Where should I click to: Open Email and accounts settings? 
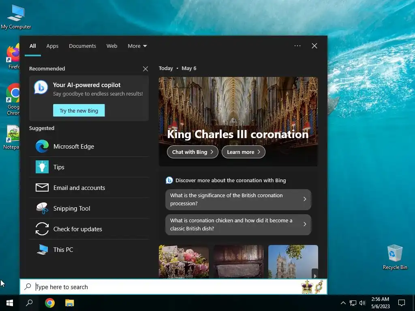tap(89, 188)
